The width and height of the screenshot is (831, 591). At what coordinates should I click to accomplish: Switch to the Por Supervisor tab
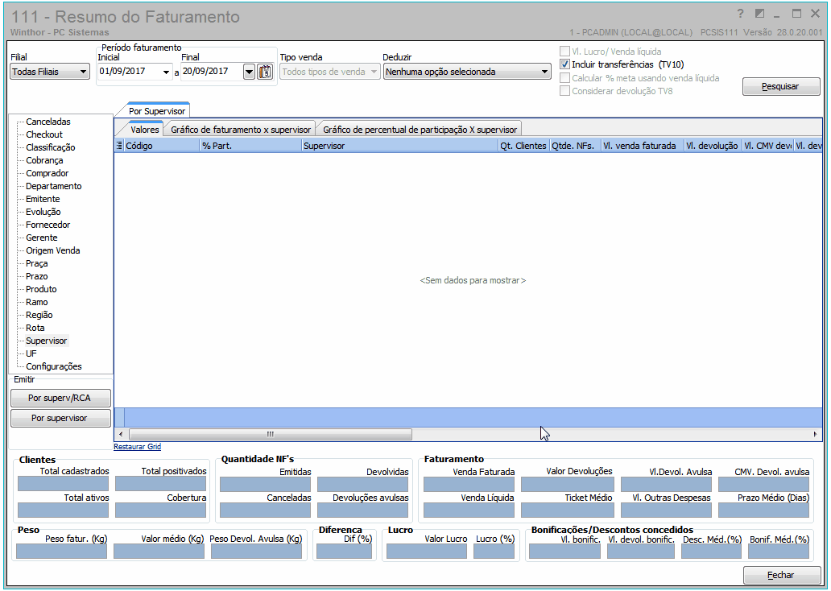click(157, 111)
